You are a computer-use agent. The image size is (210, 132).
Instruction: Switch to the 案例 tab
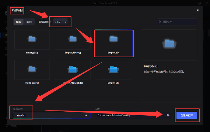[29, 22]
